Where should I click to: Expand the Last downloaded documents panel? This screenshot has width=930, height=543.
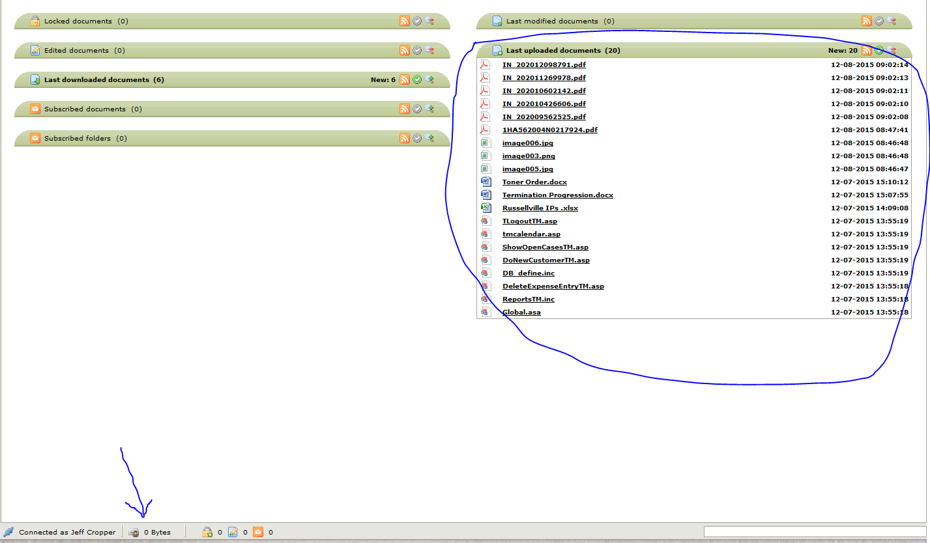tap(96, 79)
